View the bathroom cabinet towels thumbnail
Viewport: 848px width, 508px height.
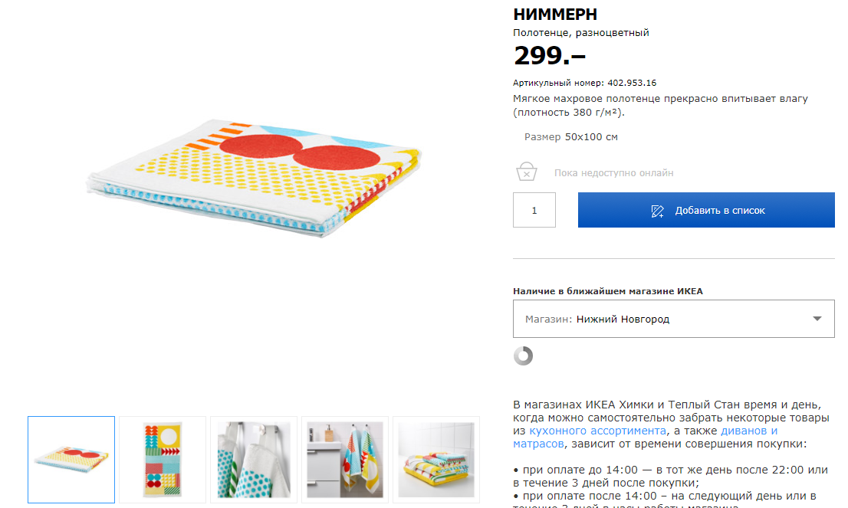345,460
